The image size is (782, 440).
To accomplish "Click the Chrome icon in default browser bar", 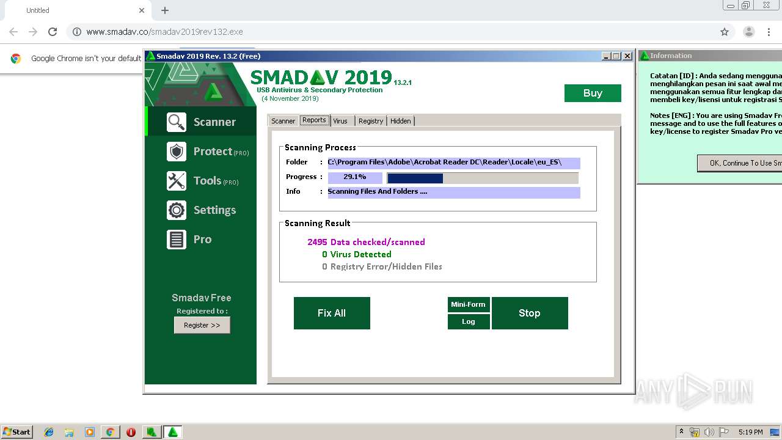I will coord(16,59).
